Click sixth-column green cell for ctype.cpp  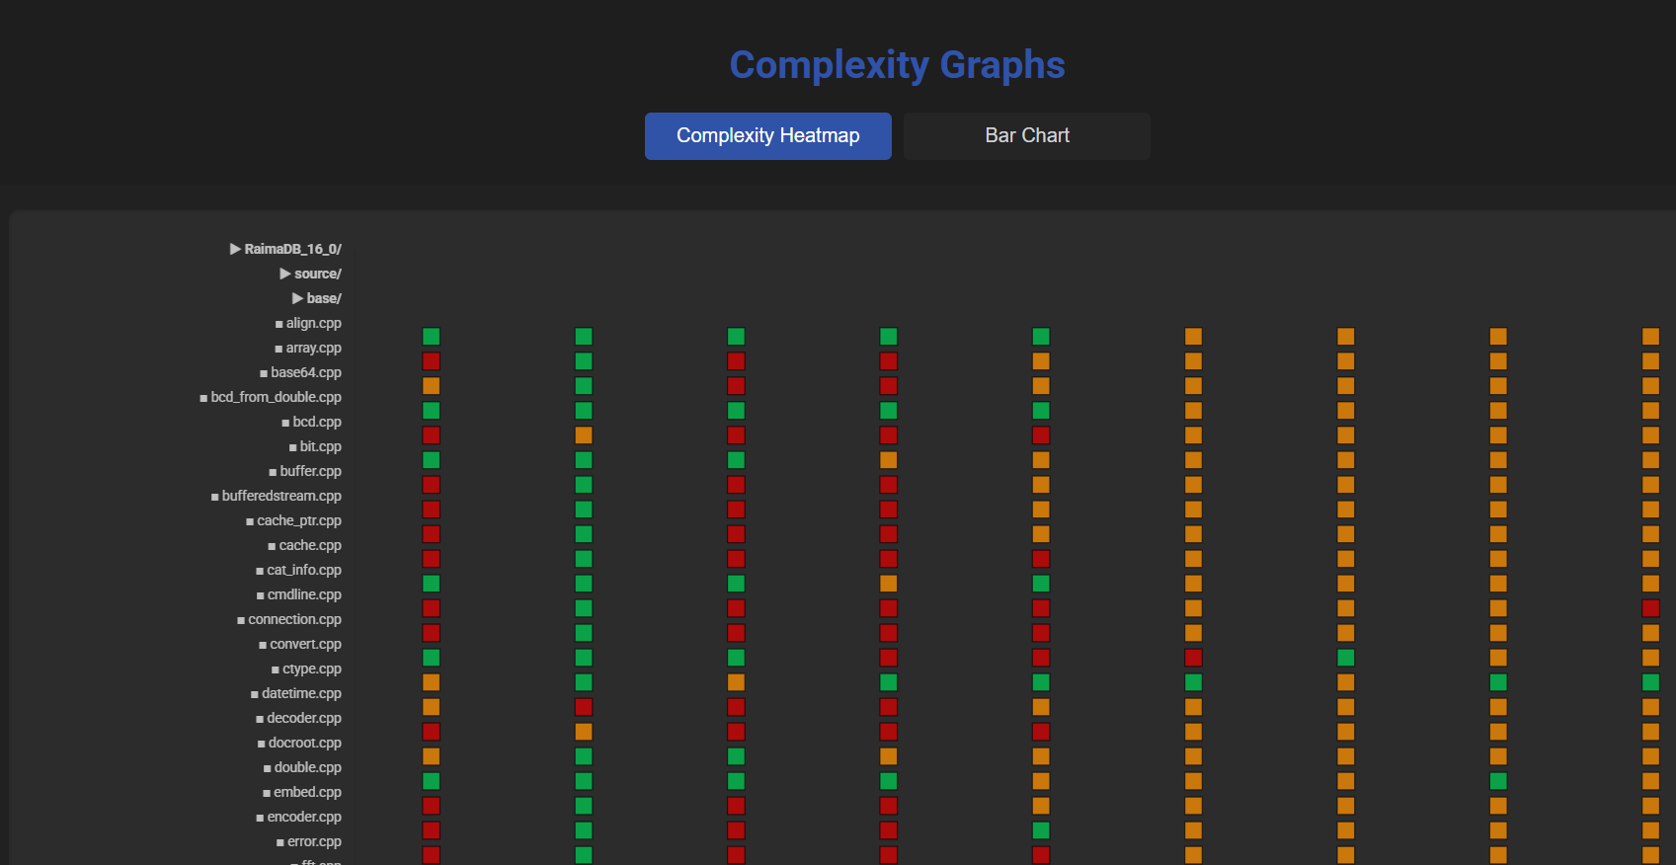click(x=1193, y=682)
